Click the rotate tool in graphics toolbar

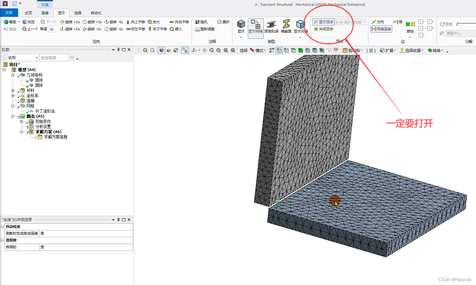[x=194, y=50]
